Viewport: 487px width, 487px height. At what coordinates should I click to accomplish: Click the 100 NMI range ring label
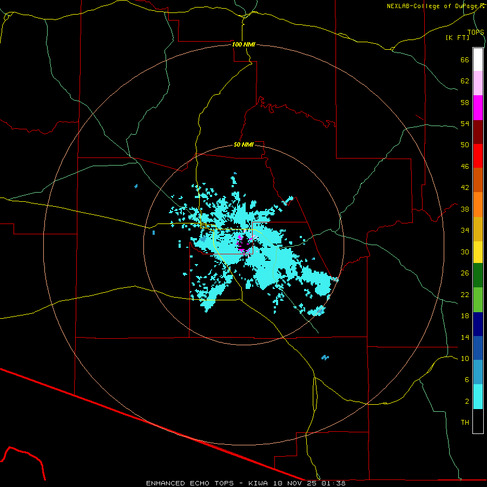(x=243, y=44)
